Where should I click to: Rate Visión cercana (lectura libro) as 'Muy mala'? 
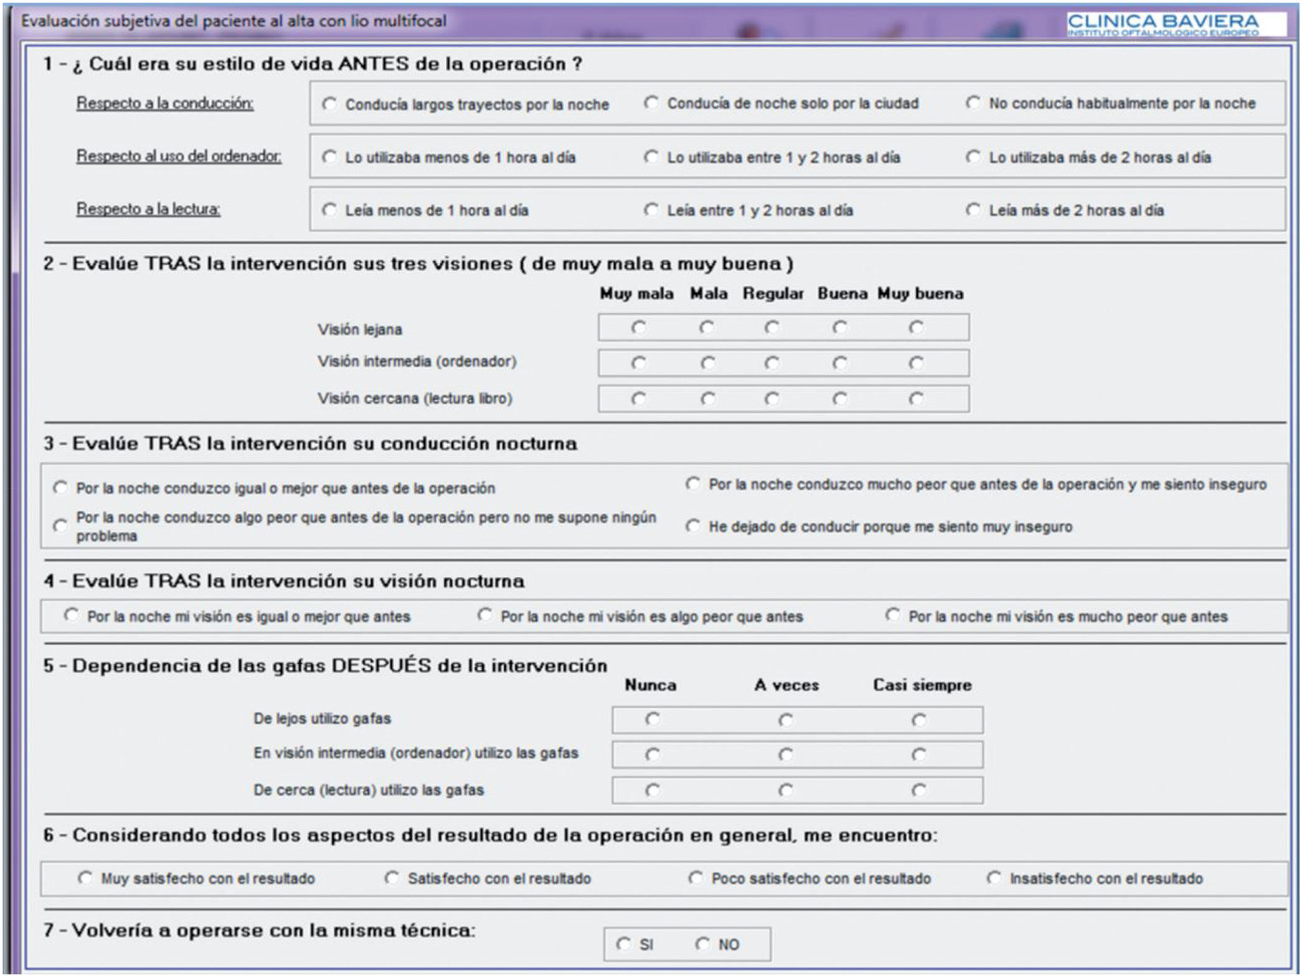pyautogui.click(x=638, y=399)
